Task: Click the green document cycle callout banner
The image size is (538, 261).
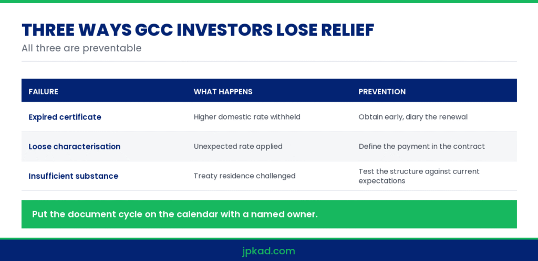Action: [269, 214]
